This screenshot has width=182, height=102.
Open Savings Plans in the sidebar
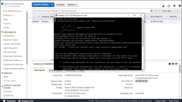point(10,52)
